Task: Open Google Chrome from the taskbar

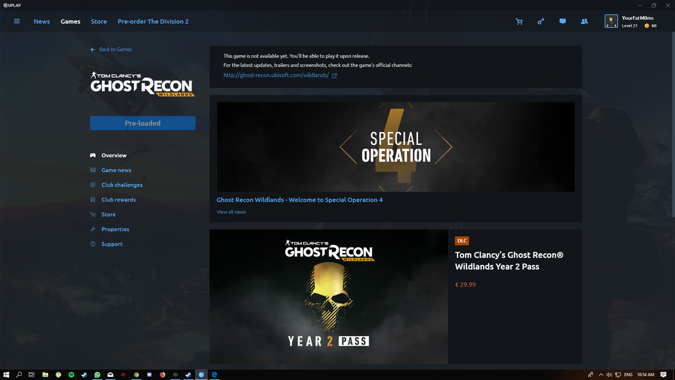Action: click(136, 375)
